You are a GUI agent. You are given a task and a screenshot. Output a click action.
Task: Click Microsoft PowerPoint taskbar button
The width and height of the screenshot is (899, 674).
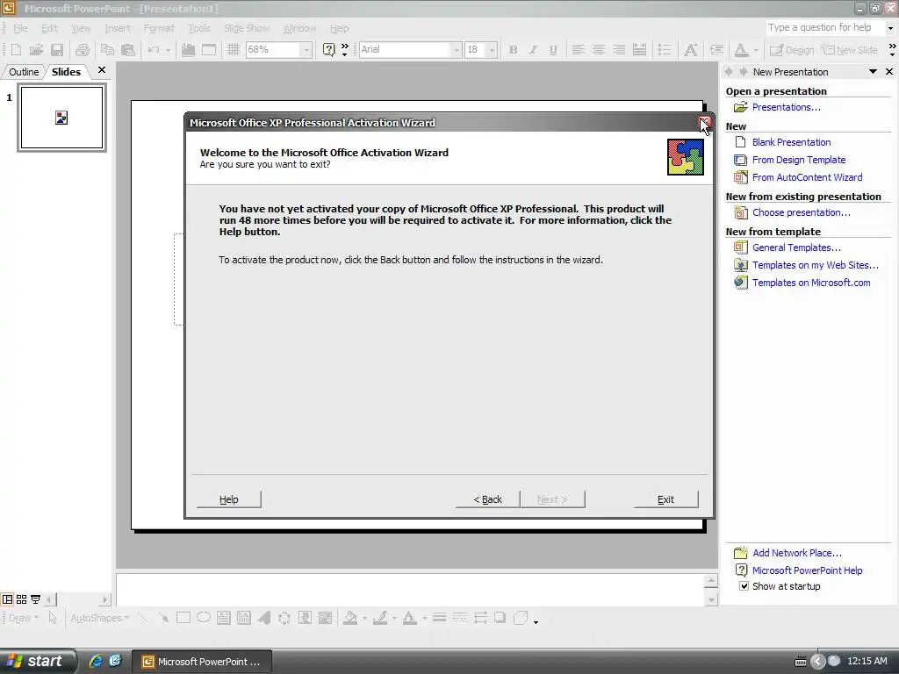click(x=202, y=662)
